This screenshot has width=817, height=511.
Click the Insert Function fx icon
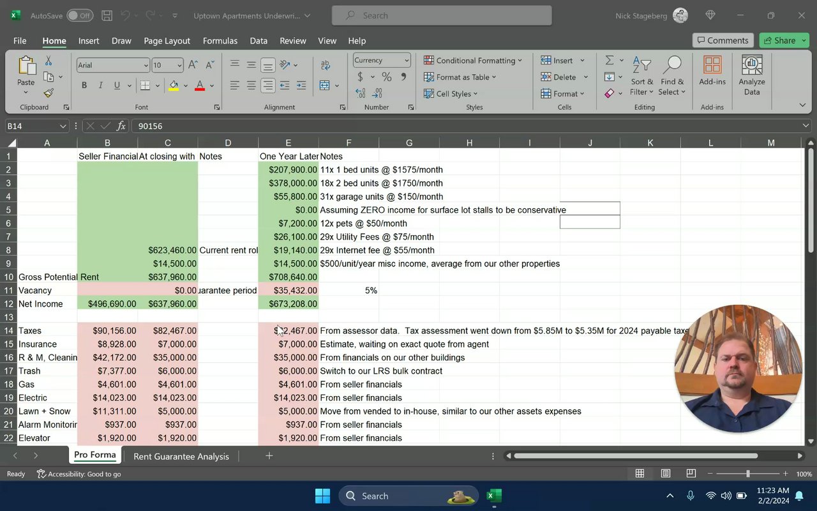coord(121,126)
